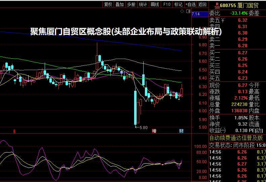The width and height of the screenshot is (266, 182).
Task: Select 统计 in the top toolbar
Action: [143, 5]
